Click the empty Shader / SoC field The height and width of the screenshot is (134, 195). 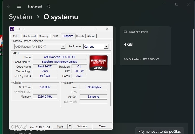pos(45,92)
